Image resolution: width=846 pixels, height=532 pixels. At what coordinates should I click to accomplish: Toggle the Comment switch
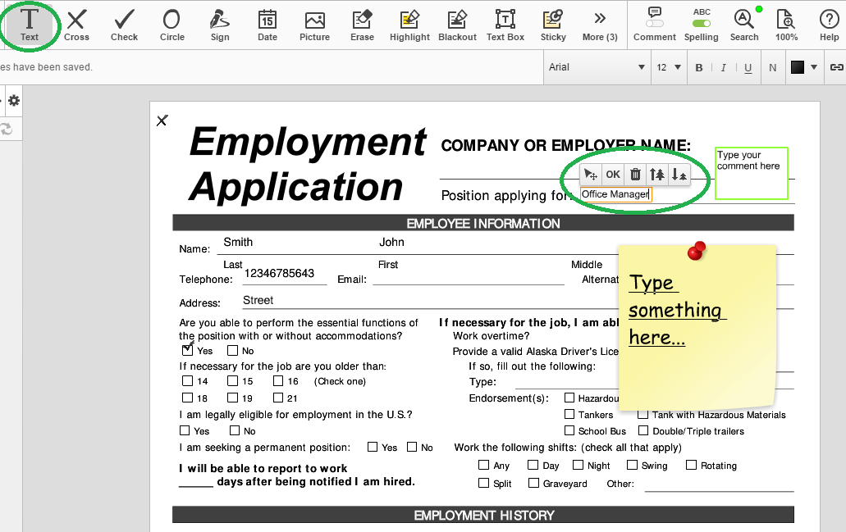click(x=655, y=24)
